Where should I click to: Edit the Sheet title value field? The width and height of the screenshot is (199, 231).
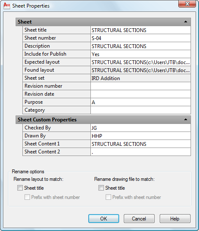click(x=141, y=30)
